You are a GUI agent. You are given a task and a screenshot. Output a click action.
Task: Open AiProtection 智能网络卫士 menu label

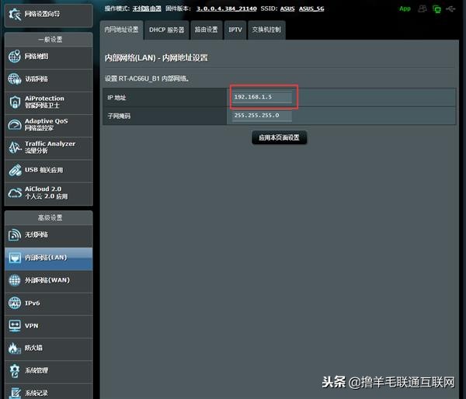(44, 102)
